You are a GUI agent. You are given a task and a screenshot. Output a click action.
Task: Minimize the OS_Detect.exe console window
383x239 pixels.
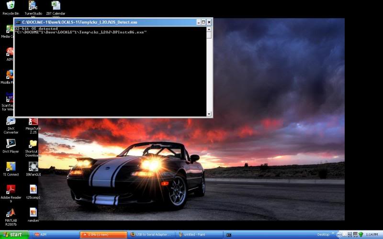click(199, 22)
